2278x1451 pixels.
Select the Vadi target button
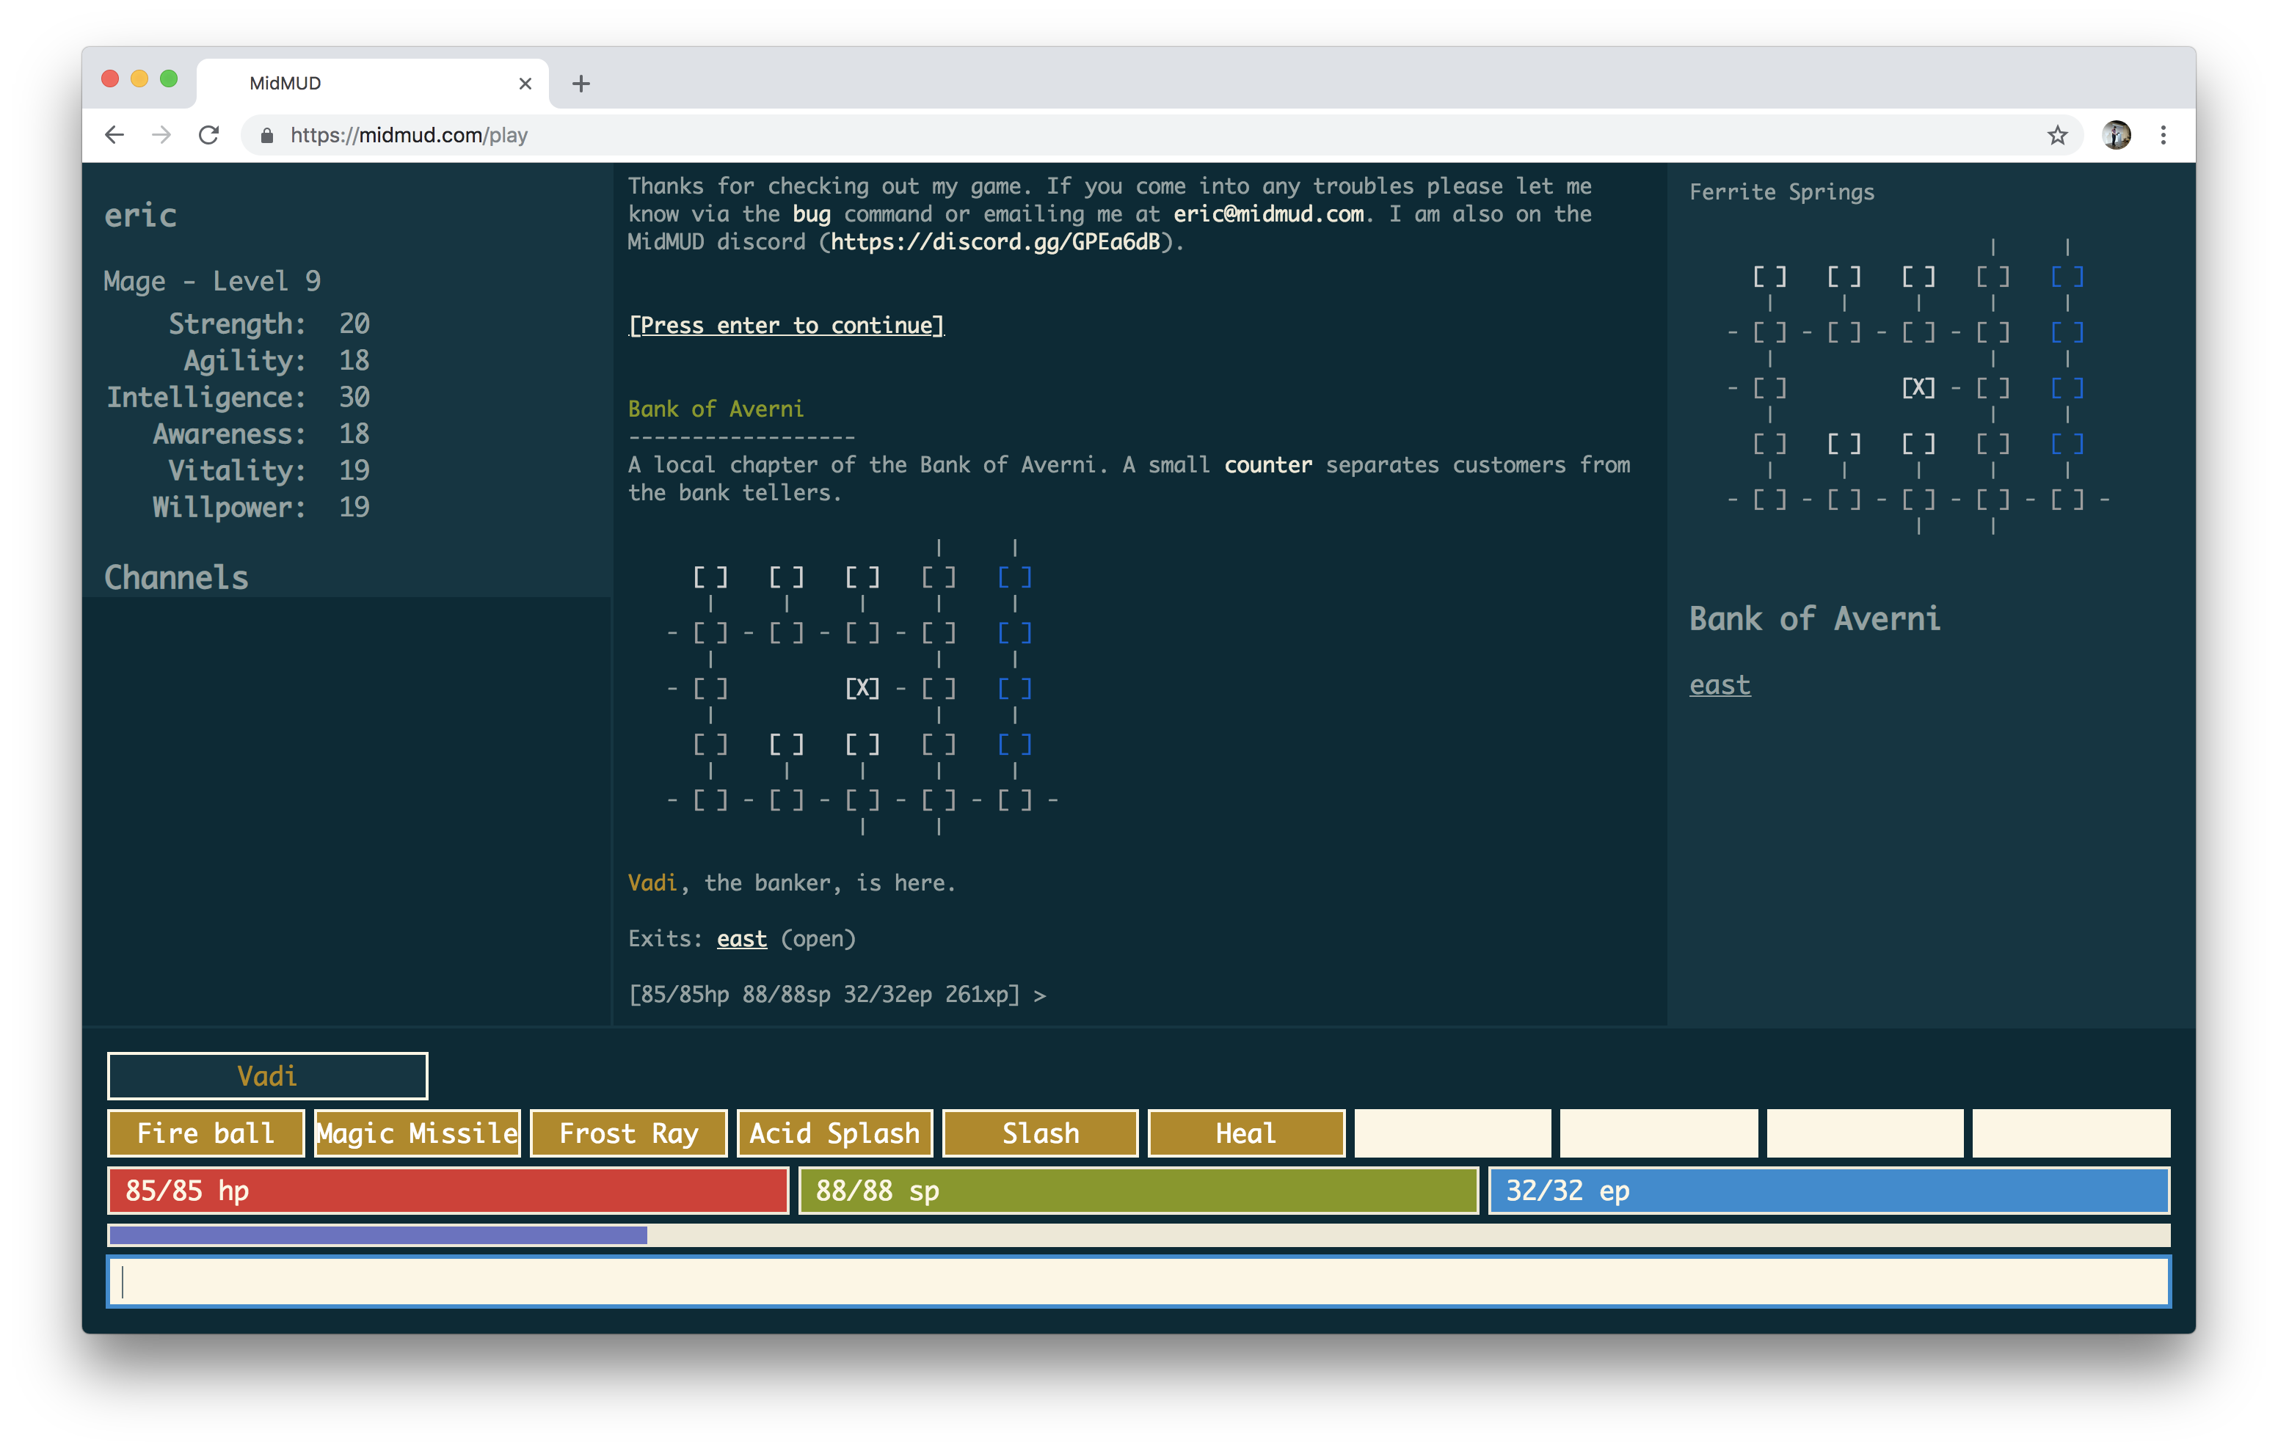pos(268,1075)
